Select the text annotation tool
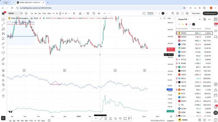The width and height of the screenshot is (218, 122). (3, 48)
